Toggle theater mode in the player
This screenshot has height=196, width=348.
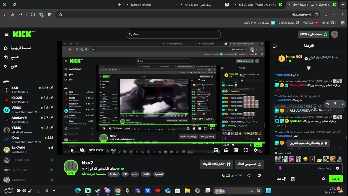click(236, 150)
